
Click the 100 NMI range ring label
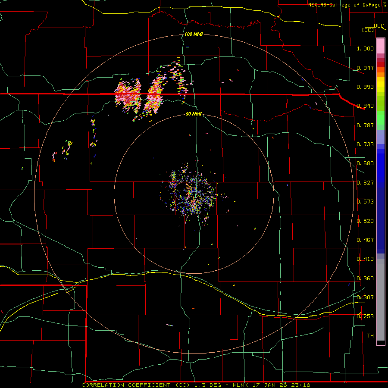click(194, 34)
